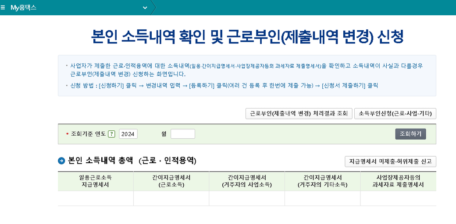
Task: Open the hamburger menu icon
Action: click(x=4, y=8)
